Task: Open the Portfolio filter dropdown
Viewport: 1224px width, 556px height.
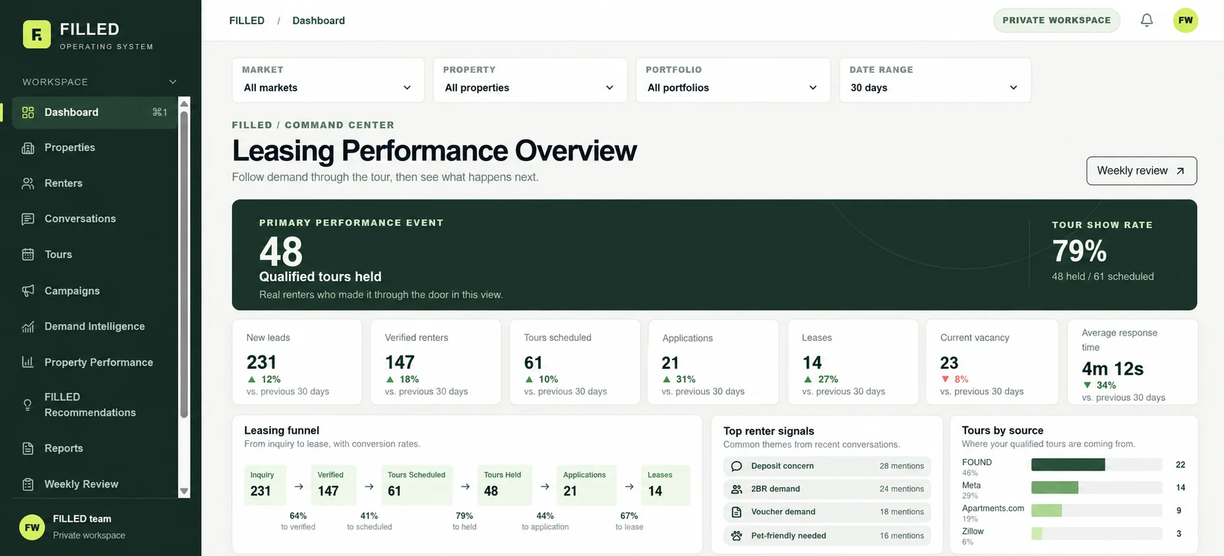Action: (732, 80)
